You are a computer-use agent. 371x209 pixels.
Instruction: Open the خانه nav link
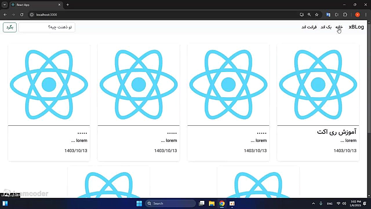click(x=339, y=27)
